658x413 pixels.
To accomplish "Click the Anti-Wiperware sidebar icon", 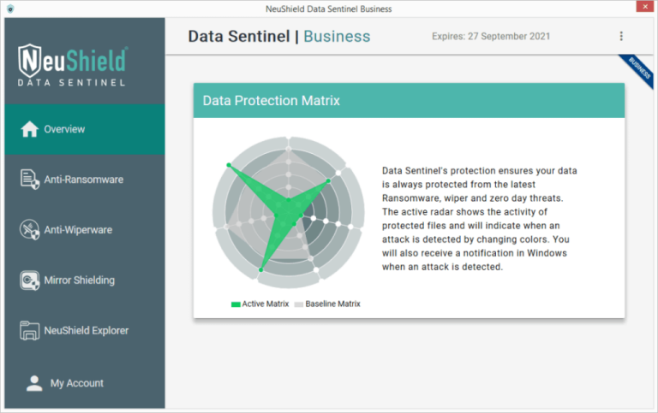I will [29, 229].
